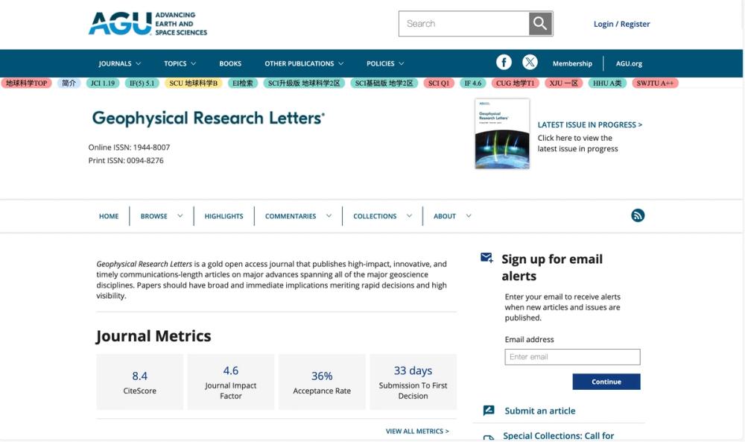Viewport: 745px width, 442px height.
Task: Expand the BROWSE chevron
Action: (x=180, y=215)
